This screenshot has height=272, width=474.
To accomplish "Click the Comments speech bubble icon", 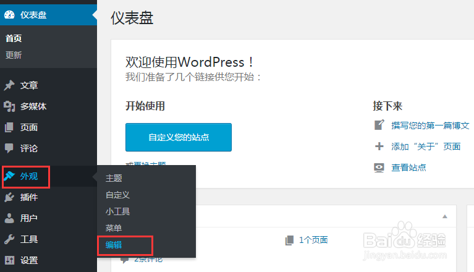I will (x=9, y=148).
